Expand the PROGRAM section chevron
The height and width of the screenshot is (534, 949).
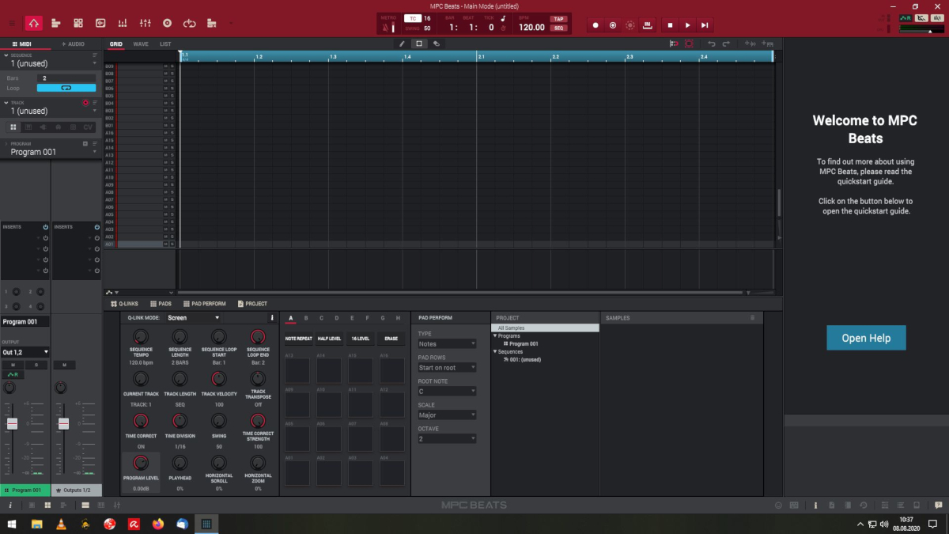tap(6, 144)
